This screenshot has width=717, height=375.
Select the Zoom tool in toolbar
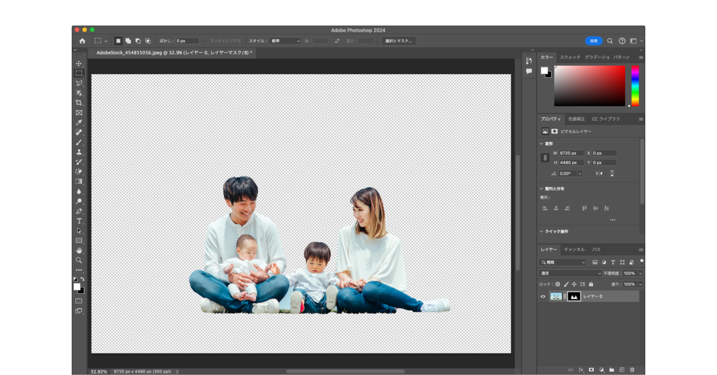pyautogui.click(x=79, y=260)
